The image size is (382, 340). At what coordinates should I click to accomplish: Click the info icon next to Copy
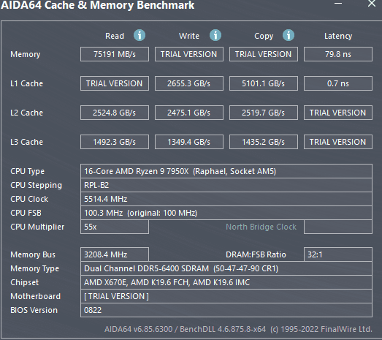pos(289,35)
